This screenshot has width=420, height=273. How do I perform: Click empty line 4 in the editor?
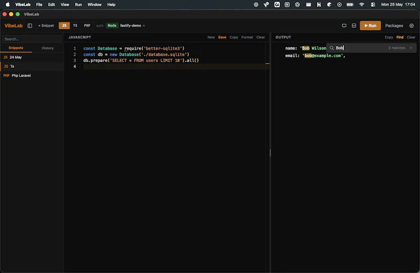(x=174, y=67)
